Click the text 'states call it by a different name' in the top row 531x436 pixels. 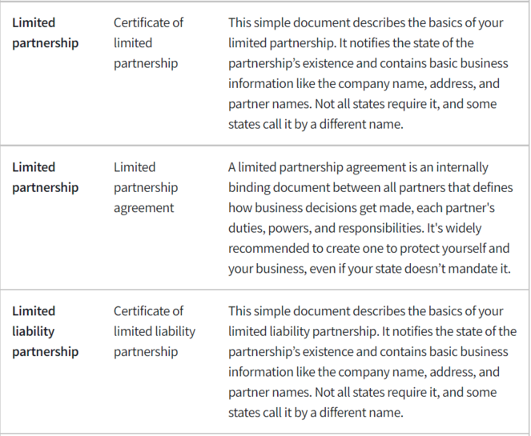315,124
